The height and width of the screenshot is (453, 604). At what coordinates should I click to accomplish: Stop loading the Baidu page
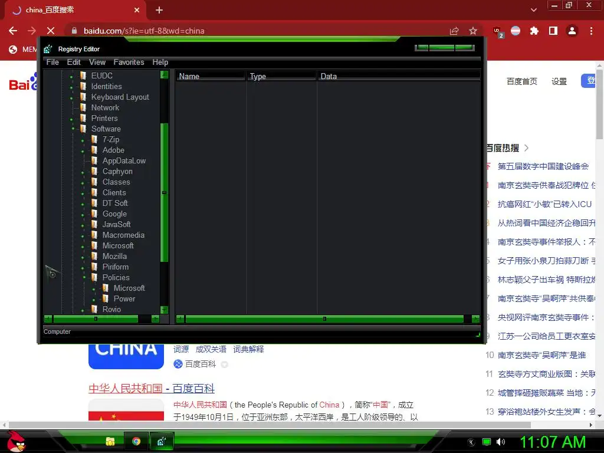click(x=51, y=31)
